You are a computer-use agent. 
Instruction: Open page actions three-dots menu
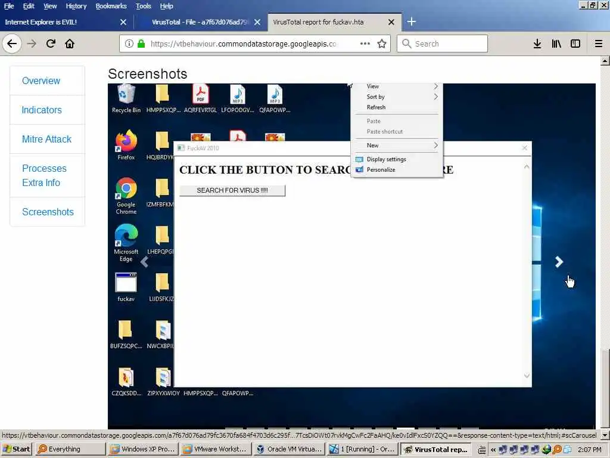(x=365, y=44)
